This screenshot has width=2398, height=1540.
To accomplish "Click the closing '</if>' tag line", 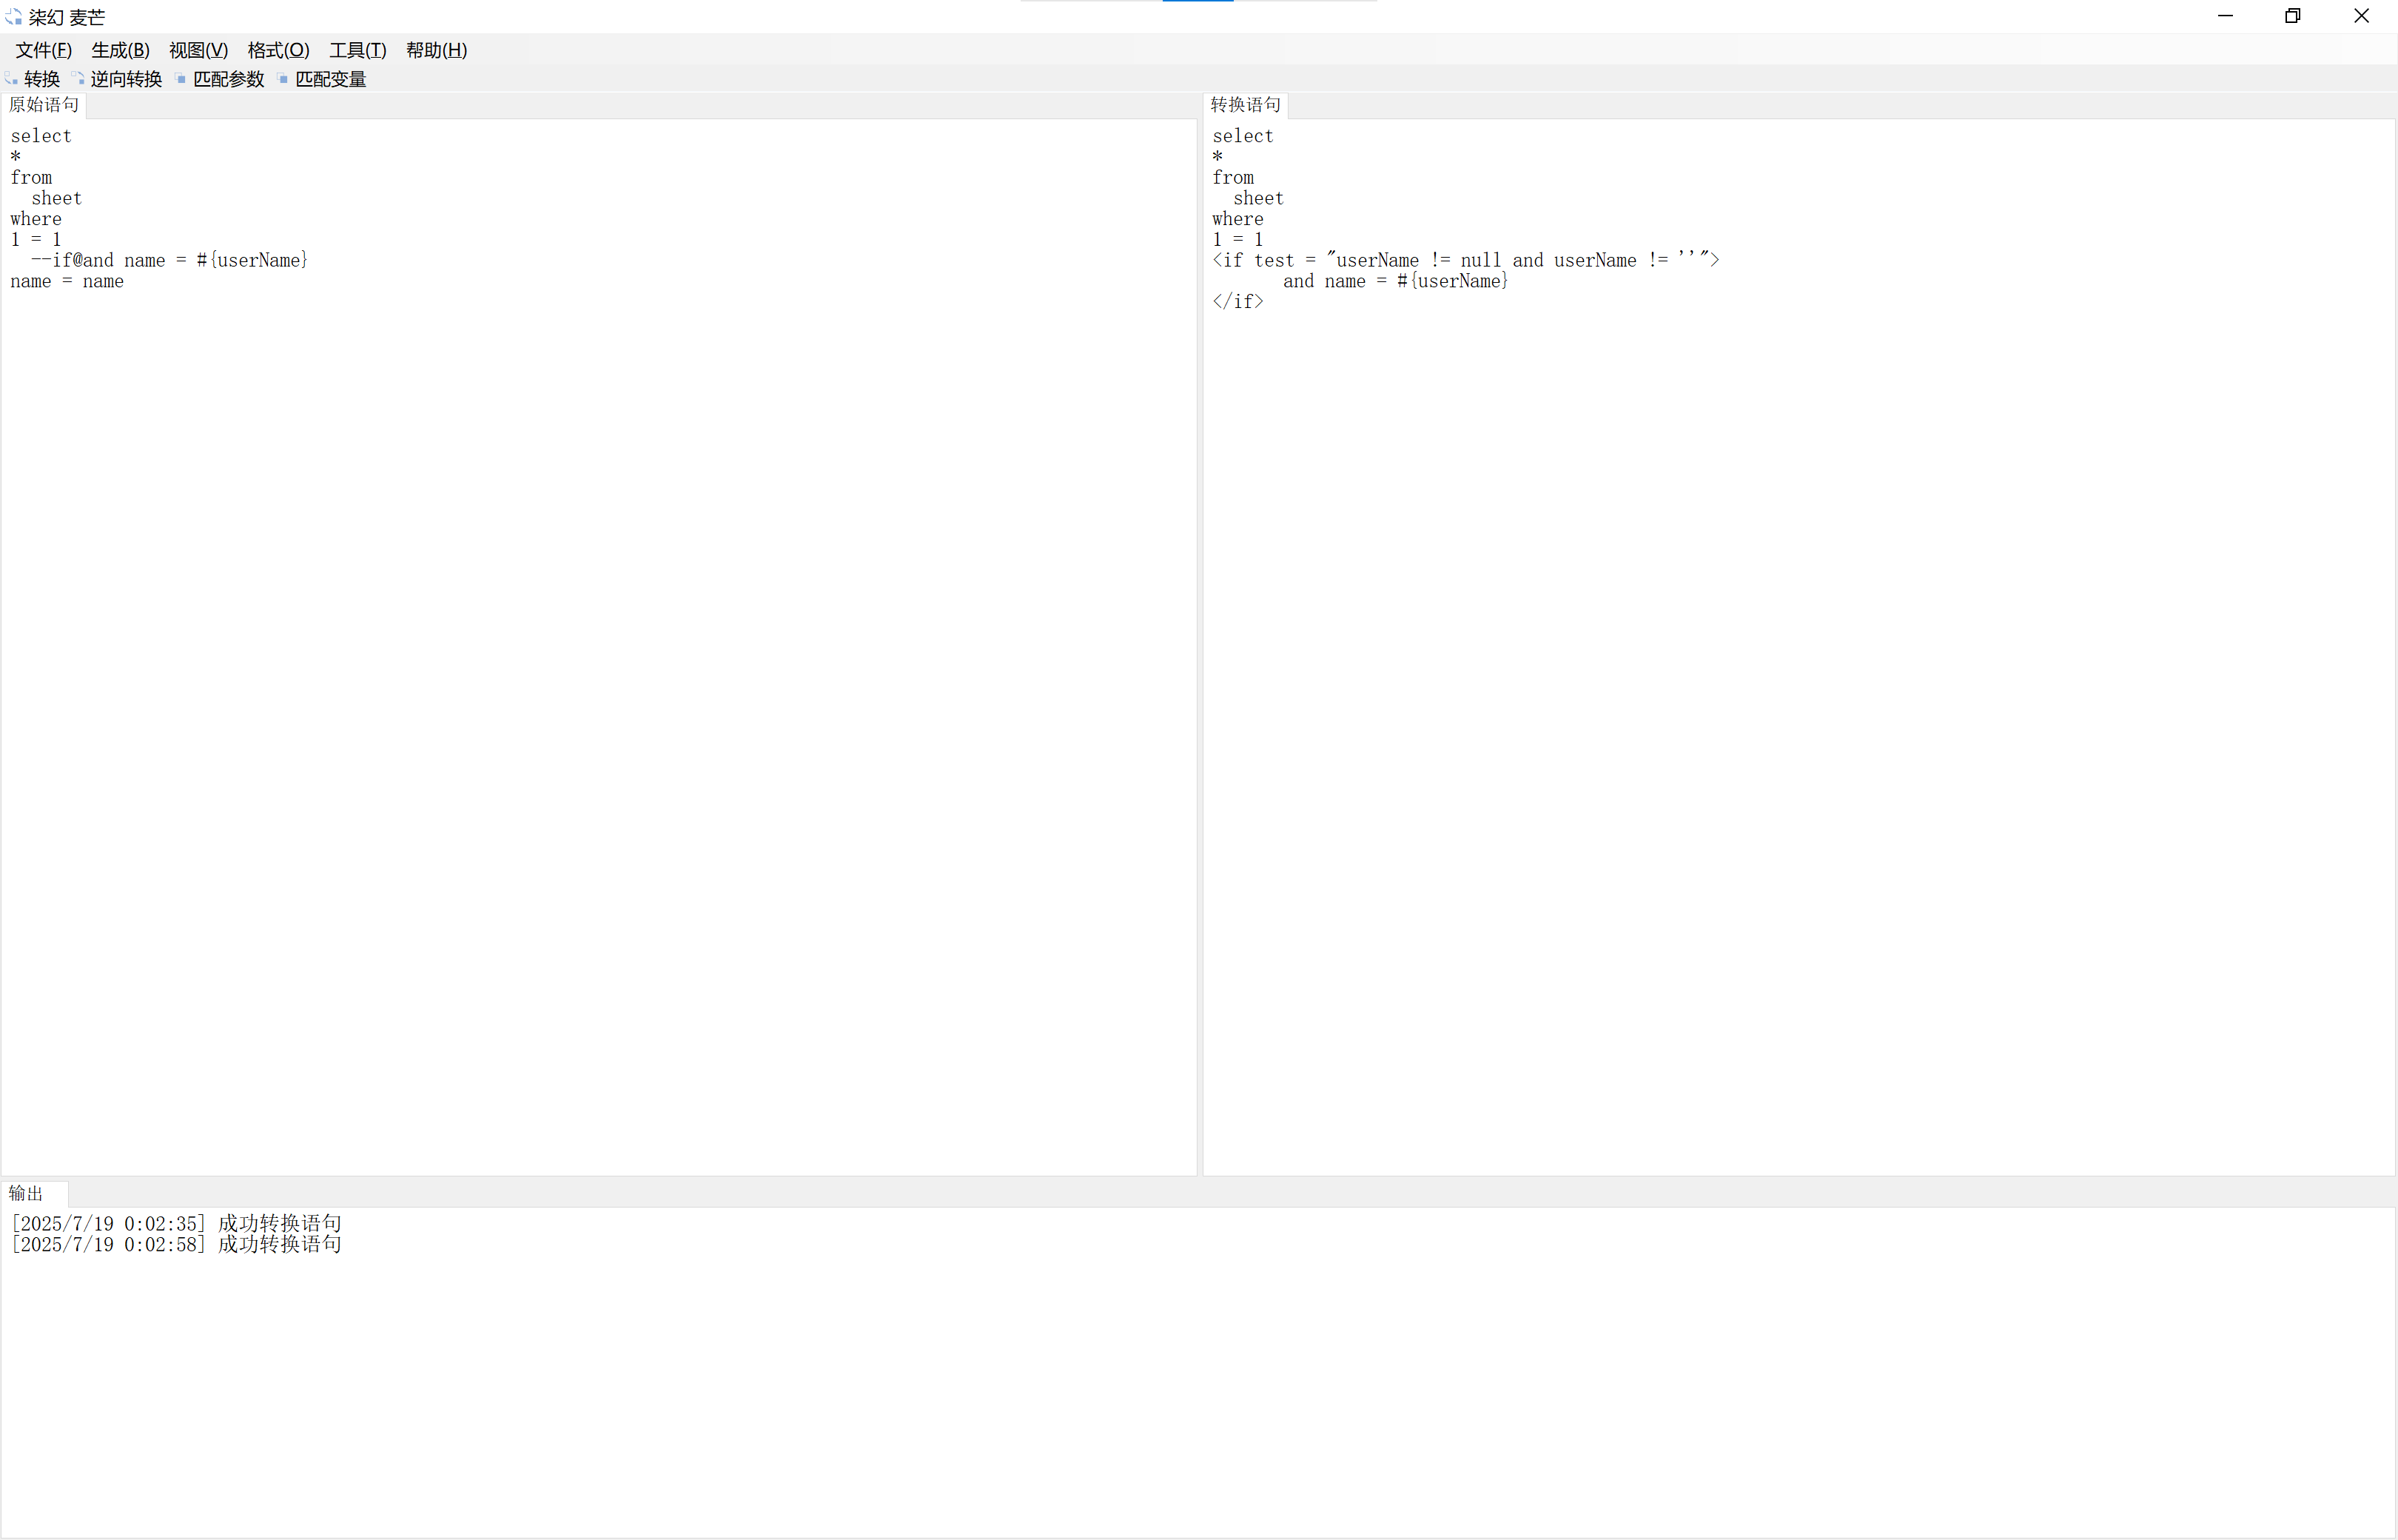I will [x=1237, y=302].
